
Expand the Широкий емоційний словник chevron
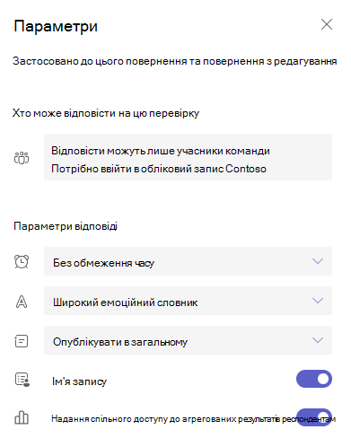click(x=318, y=301)
